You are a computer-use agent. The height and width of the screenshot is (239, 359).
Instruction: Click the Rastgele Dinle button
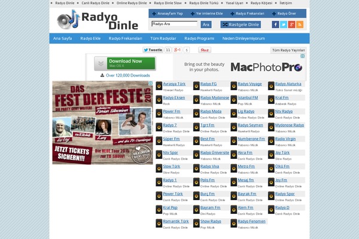click(x=241, y=24)
